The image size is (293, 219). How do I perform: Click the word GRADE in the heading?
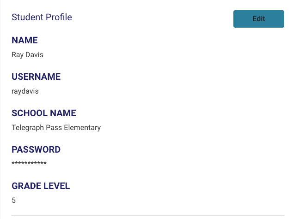(25, 186)
